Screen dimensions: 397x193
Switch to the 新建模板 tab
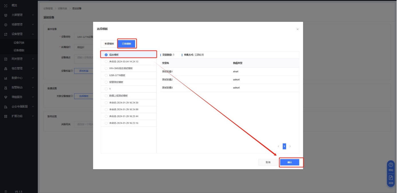click(x=109, y=44)
